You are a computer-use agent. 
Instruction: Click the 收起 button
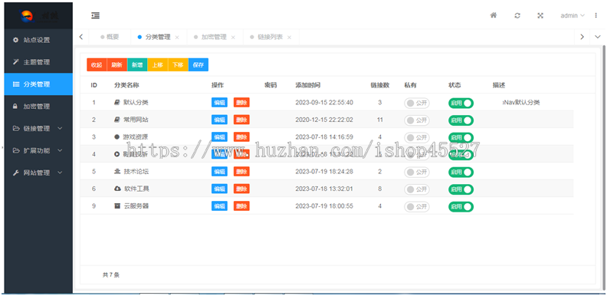pyautogui.click(x=97, y=64)
